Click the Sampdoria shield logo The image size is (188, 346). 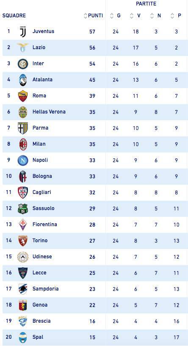(23, 289)
